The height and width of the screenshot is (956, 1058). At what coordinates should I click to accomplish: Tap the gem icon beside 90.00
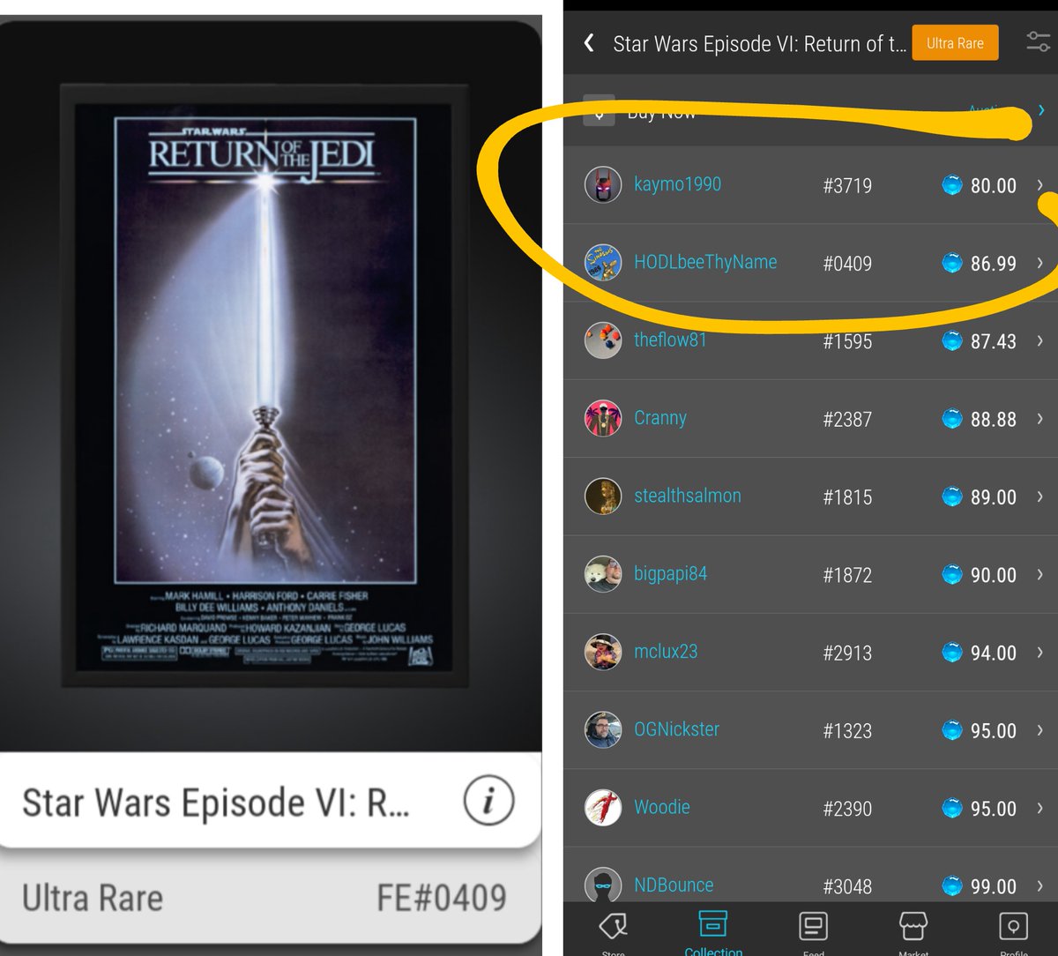coord(952,574)
